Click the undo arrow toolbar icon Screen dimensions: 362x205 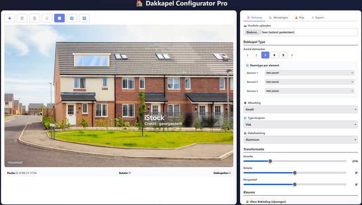point(72,18)
